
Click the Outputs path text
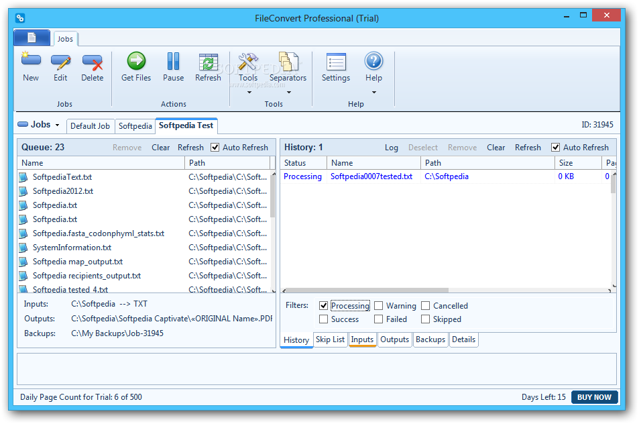click(x=172, y=319)
